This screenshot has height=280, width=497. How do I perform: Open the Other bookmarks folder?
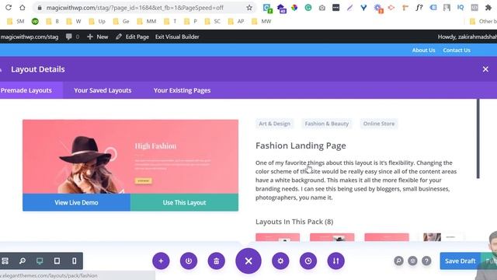(x=482, y=21)
